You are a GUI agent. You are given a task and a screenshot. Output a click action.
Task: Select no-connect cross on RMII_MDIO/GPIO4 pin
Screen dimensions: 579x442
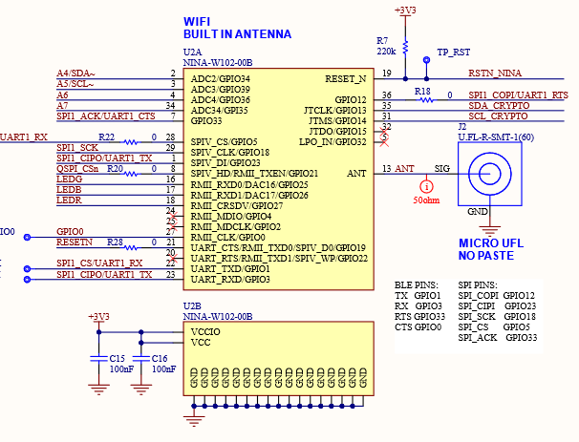click(x=173, y=216)
